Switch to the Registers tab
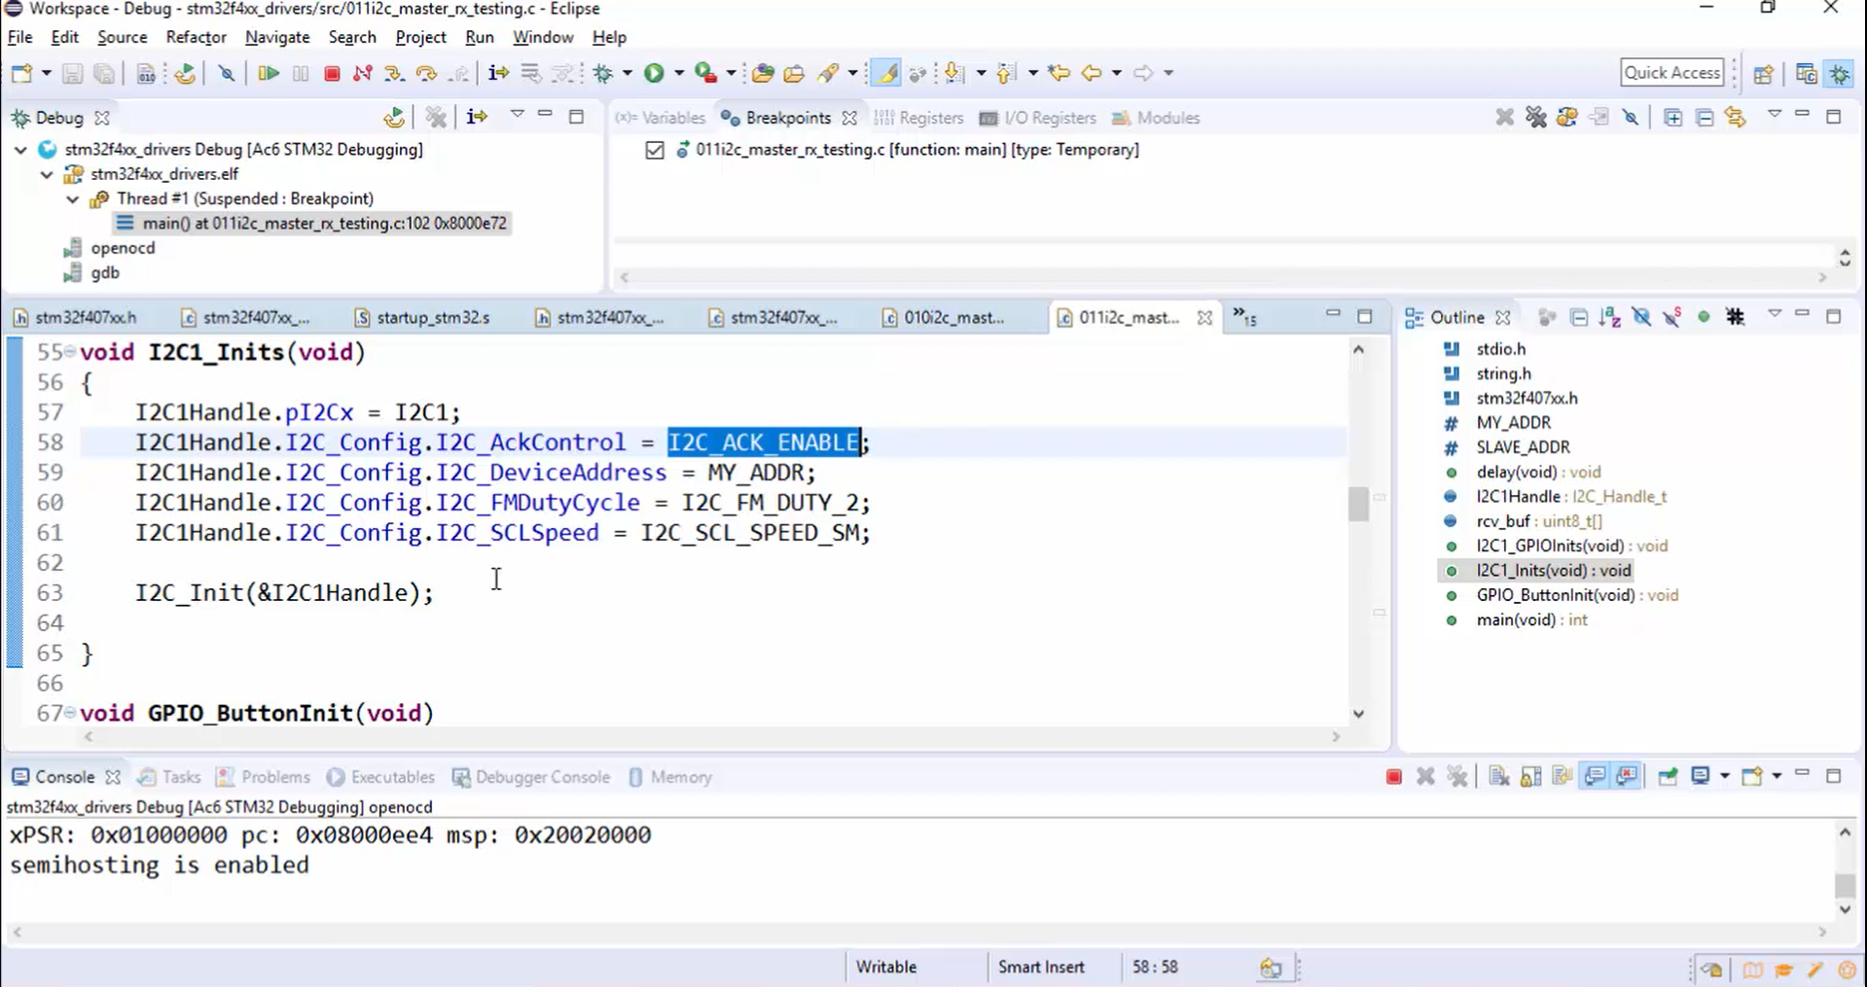The height and width of the screenshot is (987, 1867). point(918,118)
